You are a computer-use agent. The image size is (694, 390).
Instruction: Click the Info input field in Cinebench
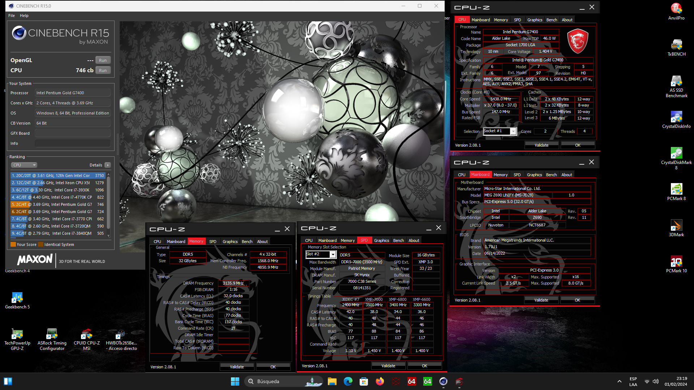tap(73, 143)
